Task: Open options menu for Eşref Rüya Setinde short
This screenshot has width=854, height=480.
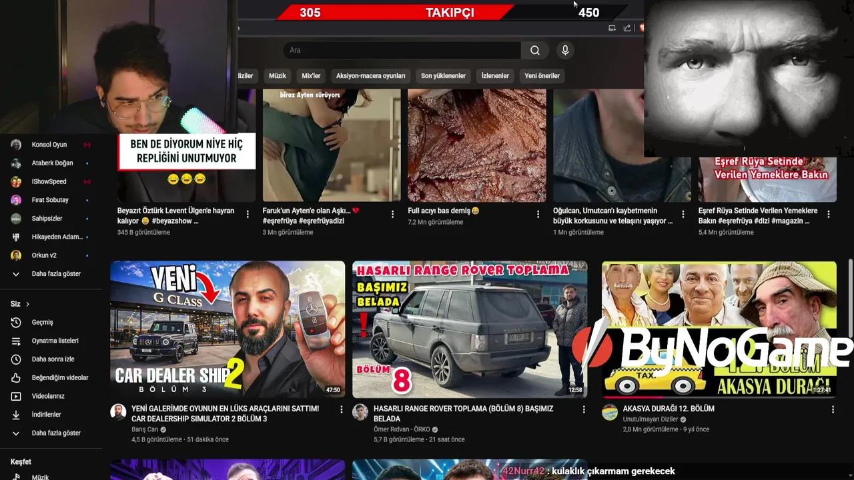Action: click(x=829, y=214)
